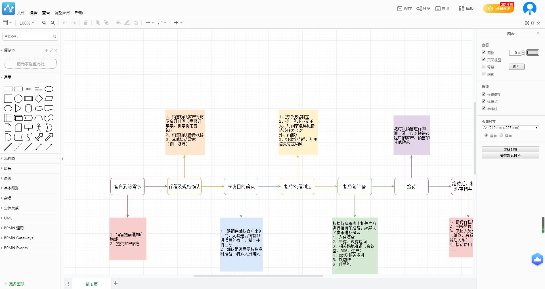Toggle the 连接点 checkbox
Viewport: 545px width, 289px height.
point(484,101)
